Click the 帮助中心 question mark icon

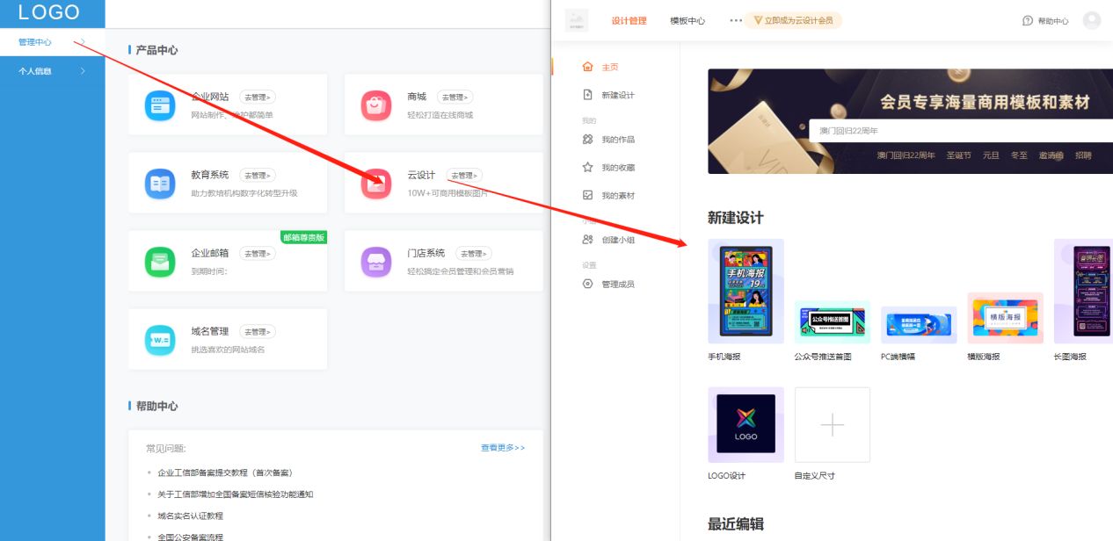pos(1028,20)
